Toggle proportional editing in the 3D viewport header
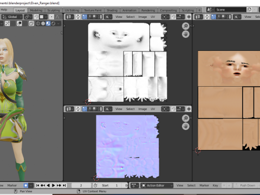Screen dimensions: 260x195 click(x=51, y=17)
